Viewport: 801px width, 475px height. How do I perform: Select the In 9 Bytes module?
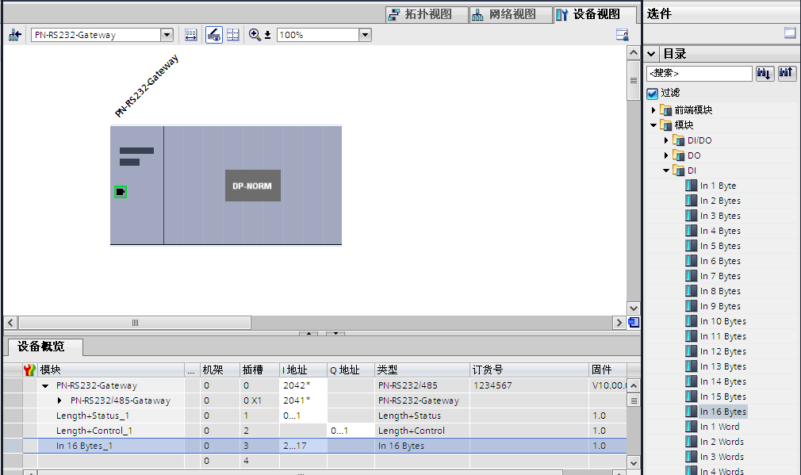coord(720,306)
